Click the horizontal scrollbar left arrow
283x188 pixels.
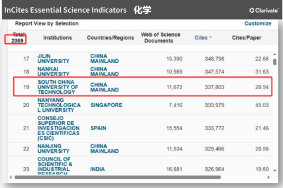pos(12,177)
